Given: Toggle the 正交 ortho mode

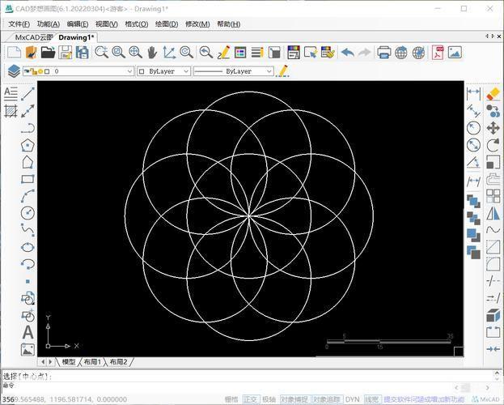Looking at the screenshot, I should [250, 399].
